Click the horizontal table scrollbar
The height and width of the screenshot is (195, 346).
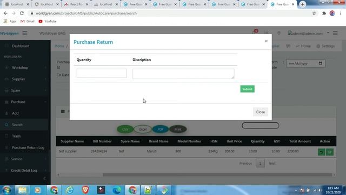point(217,174)
